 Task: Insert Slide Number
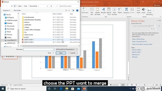[x=114, y=11]
